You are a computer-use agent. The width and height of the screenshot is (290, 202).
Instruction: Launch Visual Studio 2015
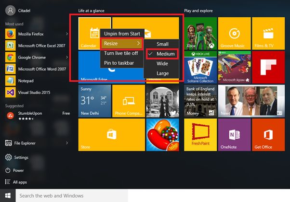point(36,93)
